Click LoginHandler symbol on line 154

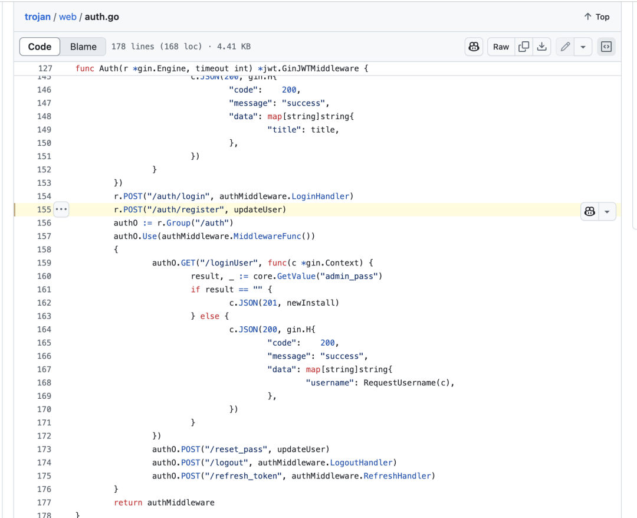(x=320, y=196)
